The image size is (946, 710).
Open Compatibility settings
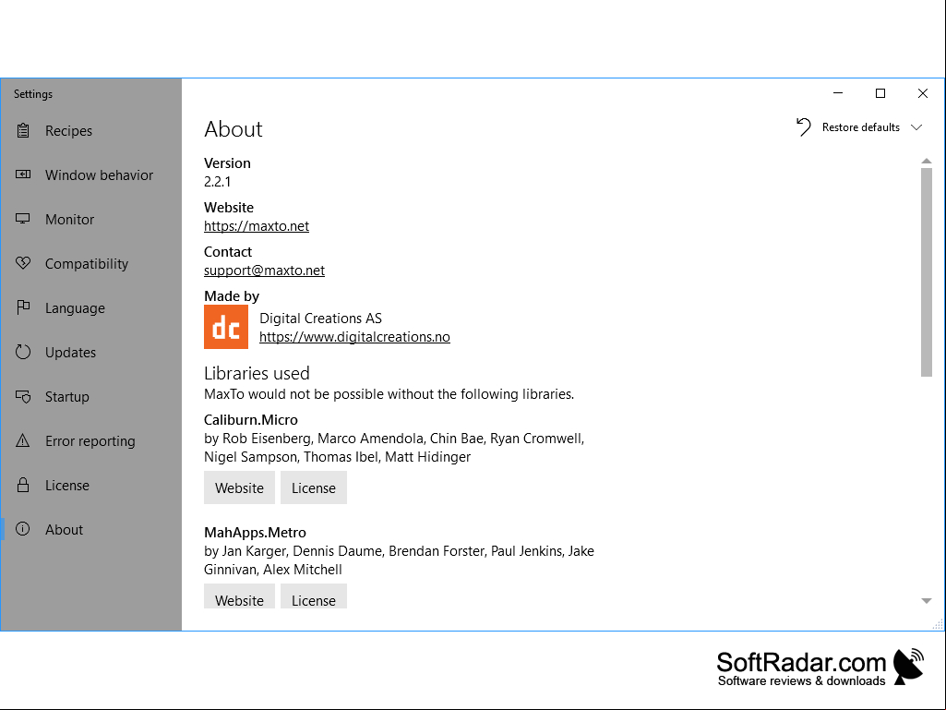click(x=91, y=263)
